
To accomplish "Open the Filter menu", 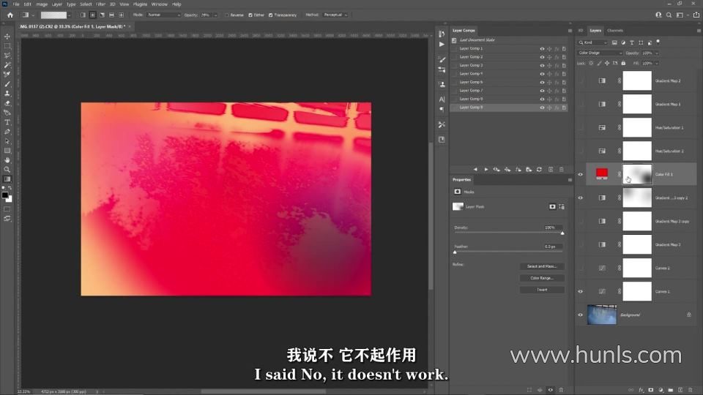I will pos(100,4).
